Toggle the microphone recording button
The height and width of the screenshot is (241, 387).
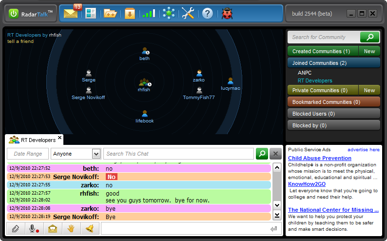pyautogui.click(x=34, y=228)
